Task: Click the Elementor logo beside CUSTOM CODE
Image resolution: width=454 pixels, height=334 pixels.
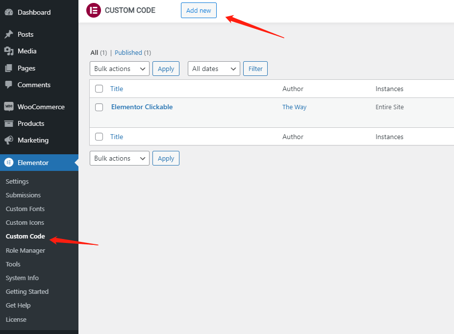Action: click(94, 10)
